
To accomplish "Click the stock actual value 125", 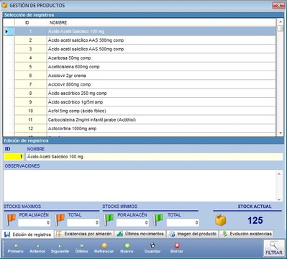I will (x=255, y=220).
